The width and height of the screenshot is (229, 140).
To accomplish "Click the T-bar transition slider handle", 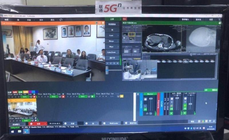I will [x=107, y=70].
